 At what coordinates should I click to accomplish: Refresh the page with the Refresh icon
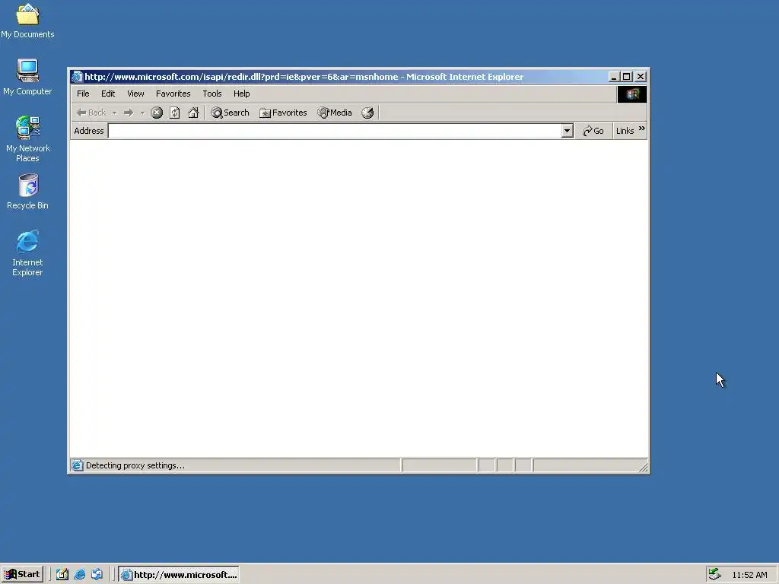(x=174, y=113)
